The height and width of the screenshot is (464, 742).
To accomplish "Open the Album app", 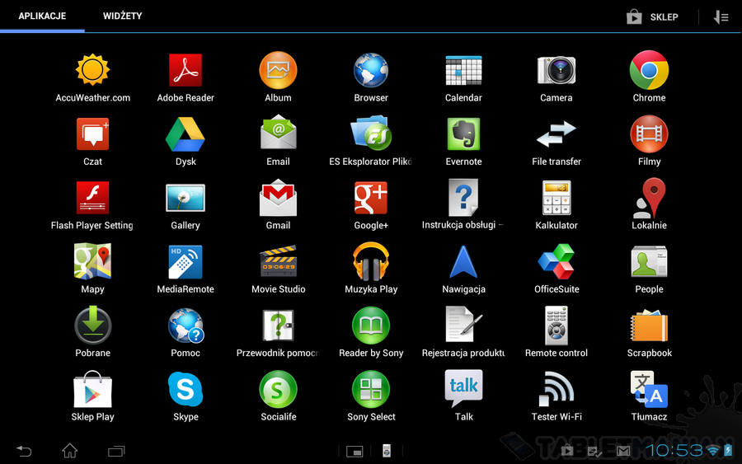I will tap(279, 70).
